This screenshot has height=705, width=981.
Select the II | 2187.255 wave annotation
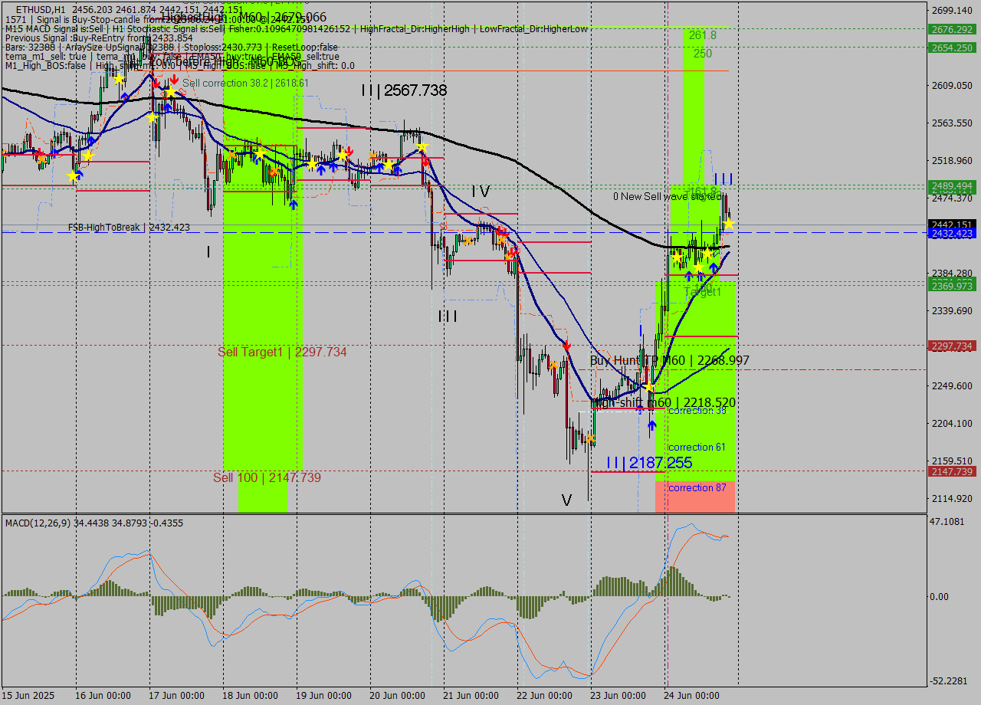click(x=649, y=463)
